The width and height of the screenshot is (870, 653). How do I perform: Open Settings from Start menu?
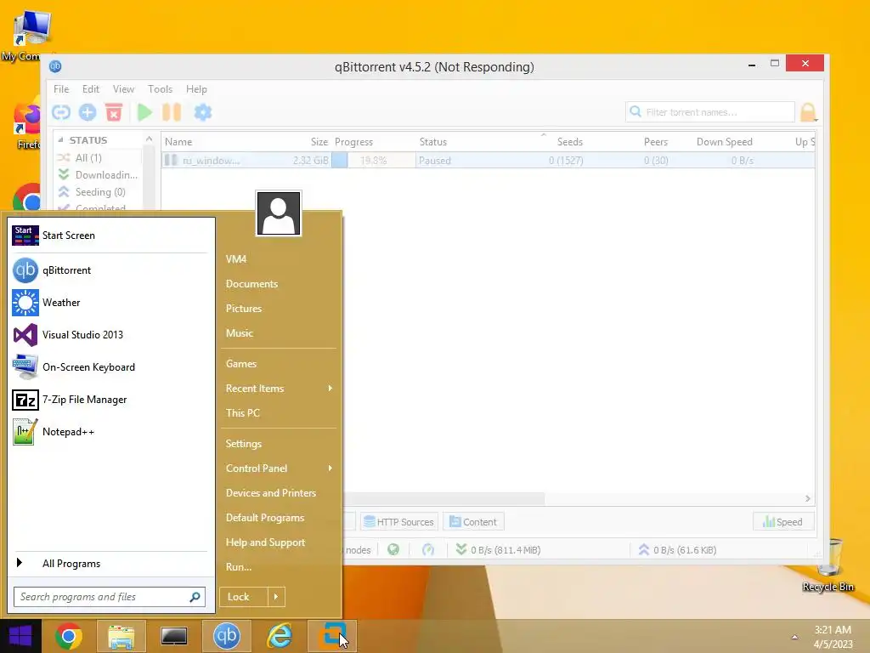[244, 444]
